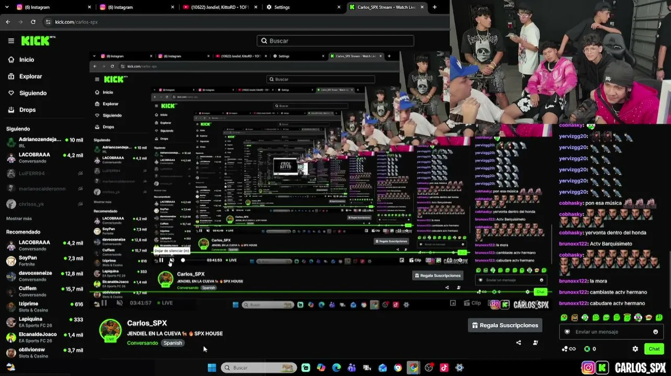Click the LIVE indicator in player
This screenshot has height=376, width=671.
(165, 303)
